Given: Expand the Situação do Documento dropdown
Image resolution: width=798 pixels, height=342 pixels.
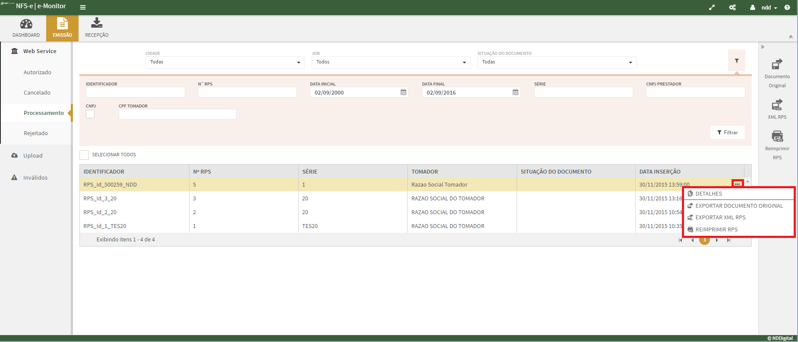Looking at the screenshot, I should (557, 62).
